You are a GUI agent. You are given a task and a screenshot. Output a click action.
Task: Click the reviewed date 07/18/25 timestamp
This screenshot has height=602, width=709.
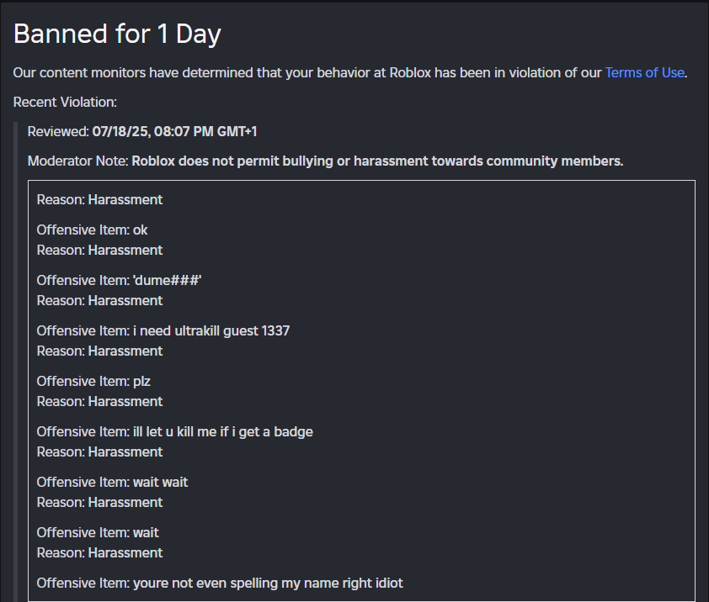point(174,131)
